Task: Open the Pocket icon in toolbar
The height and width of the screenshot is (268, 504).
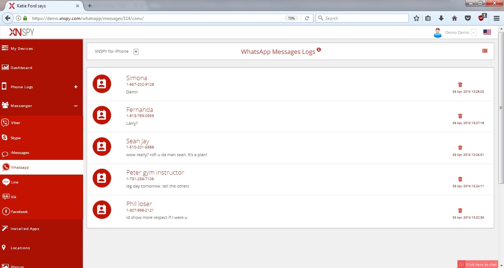Action: pos(467,18)
